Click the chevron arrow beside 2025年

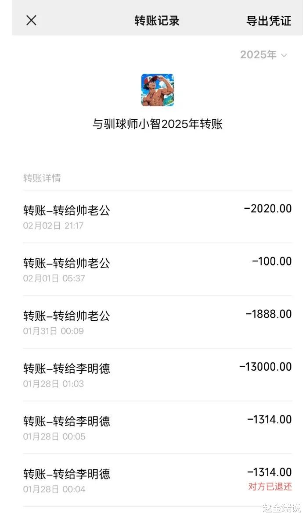point(284,55)
